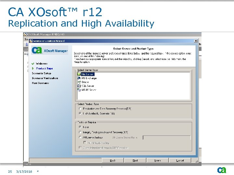Click the XOsoft Manager banner text
234x175 pixels.
56,51
